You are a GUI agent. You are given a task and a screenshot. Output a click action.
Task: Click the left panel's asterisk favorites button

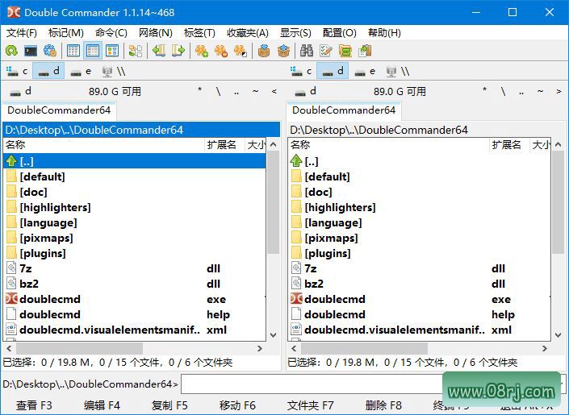coord(200,90)
